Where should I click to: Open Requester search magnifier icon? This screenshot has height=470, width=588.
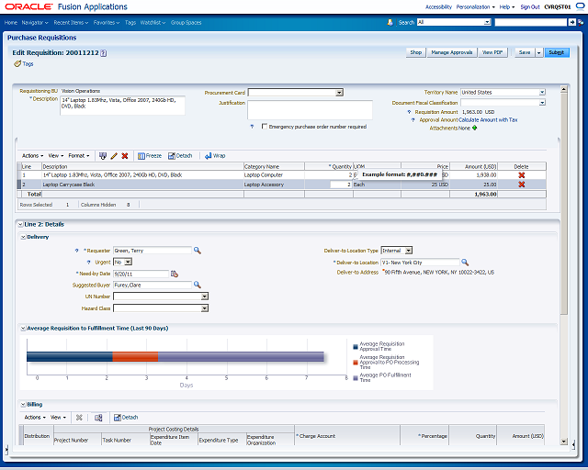(x=198, y=251)
